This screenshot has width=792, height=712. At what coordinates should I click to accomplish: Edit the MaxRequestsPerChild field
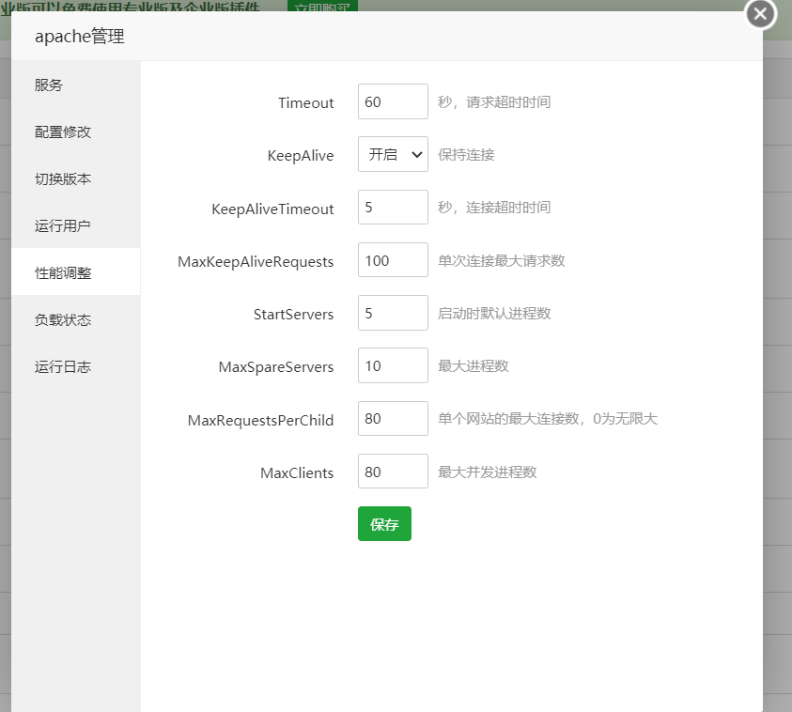click(x=393, y=419)
